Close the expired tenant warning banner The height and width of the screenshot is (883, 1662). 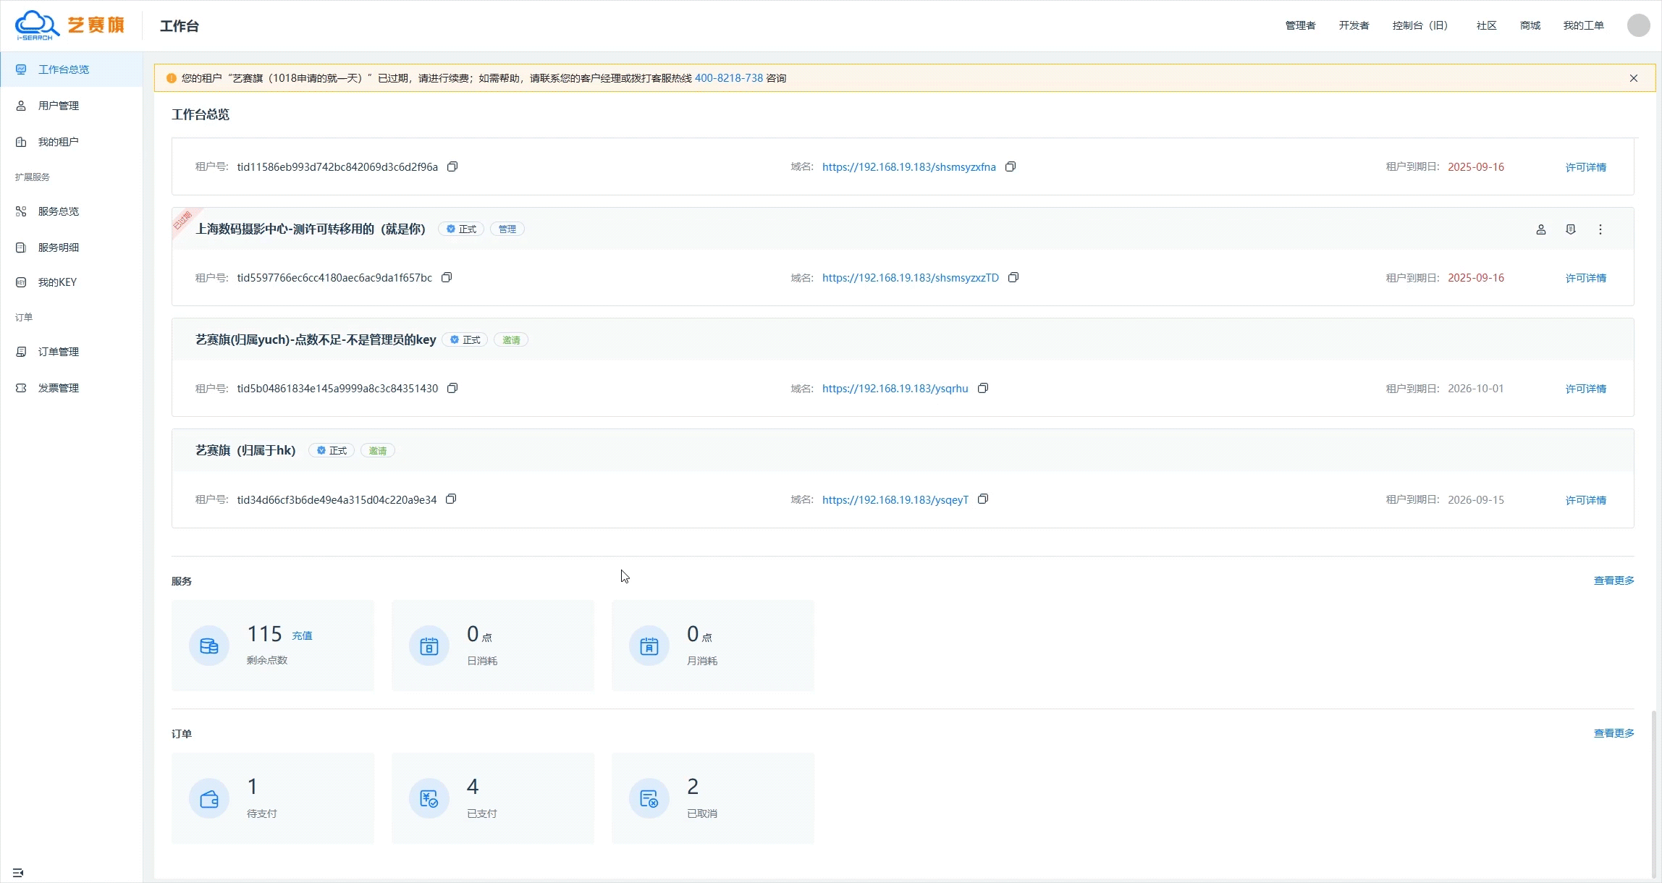(x=1634, y=78)
